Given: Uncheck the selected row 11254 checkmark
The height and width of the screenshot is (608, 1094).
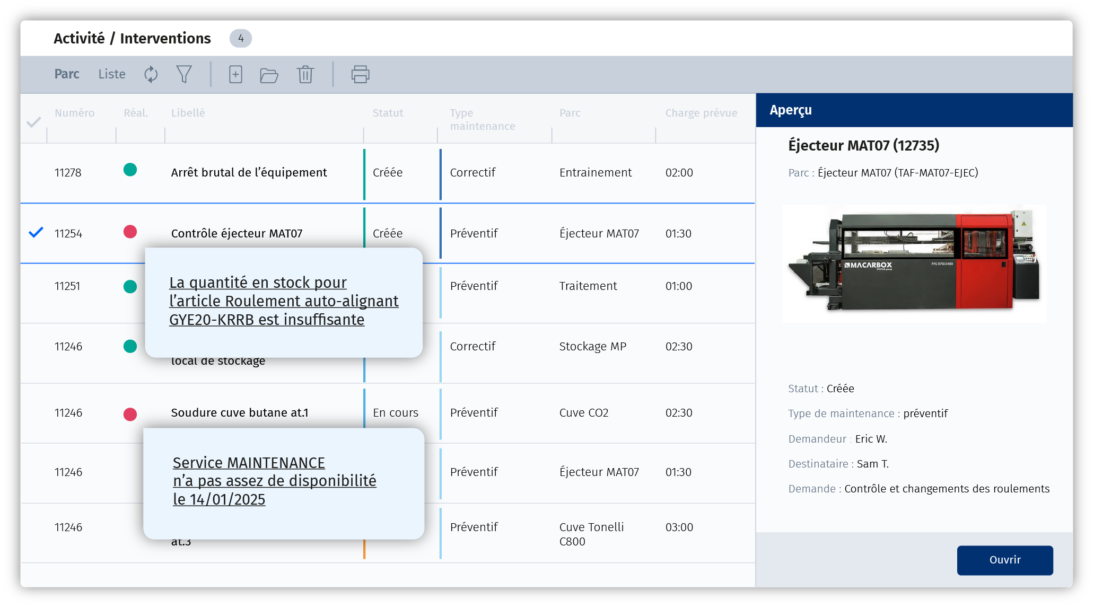Looking at the screenshot, I should pyautogui.click(x=36, y=232).
